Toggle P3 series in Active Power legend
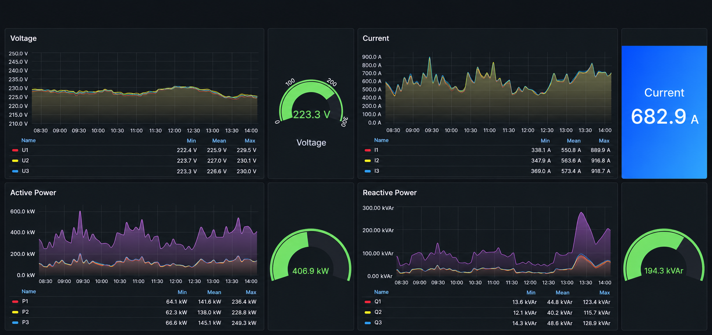Screen dimensions: 712x335 tap(25, 322)
